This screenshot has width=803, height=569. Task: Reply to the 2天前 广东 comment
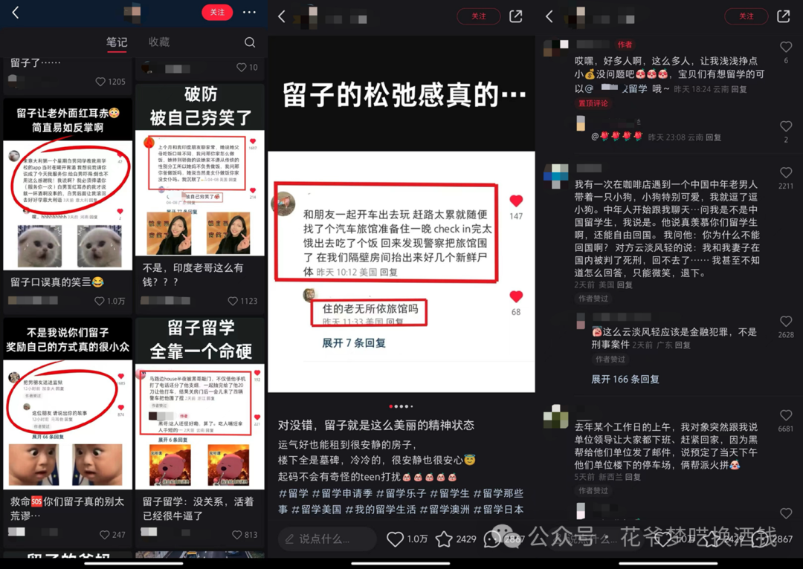(x=683, y=345)
